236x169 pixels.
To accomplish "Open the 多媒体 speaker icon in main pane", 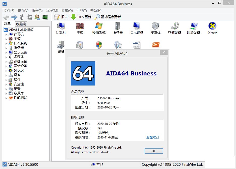I will (156, 28).
